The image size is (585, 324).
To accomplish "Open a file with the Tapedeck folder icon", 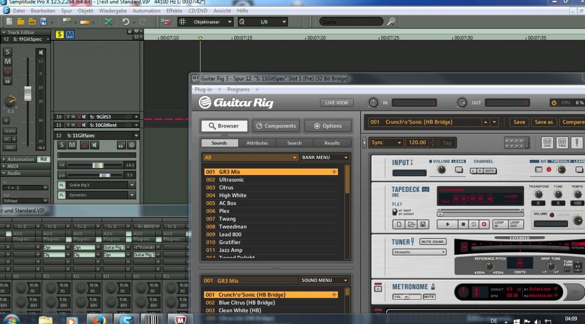I will [411, 224].
